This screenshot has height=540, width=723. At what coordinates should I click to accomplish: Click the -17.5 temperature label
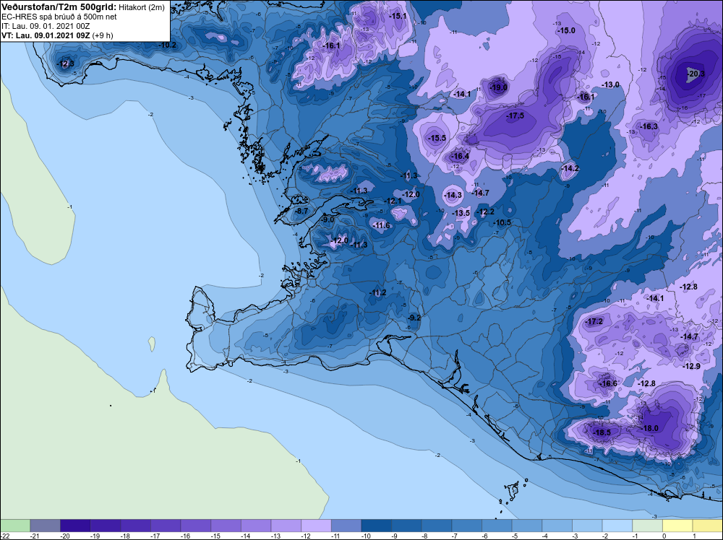(x=515, y=116)
